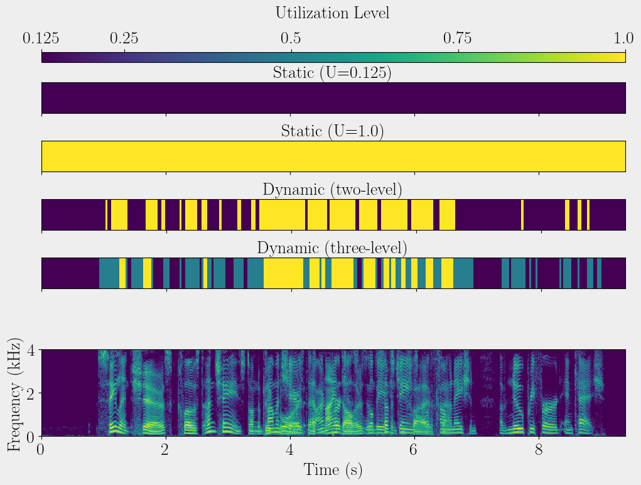
Task: Select the 2 tick on frequency axis
Action: pyautogui.click(x=31, y=393)
